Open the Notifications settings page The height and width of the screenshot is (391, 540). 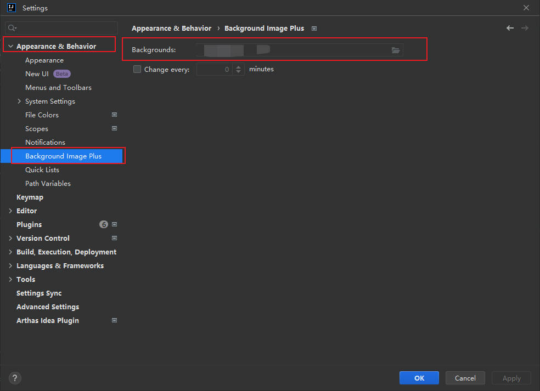(45, 142)
